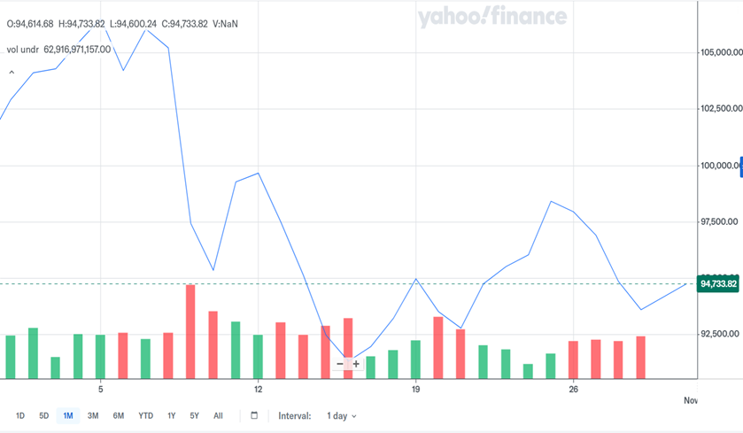Show 5Y price history
743x433 pixels.
(x=194, y=415)
